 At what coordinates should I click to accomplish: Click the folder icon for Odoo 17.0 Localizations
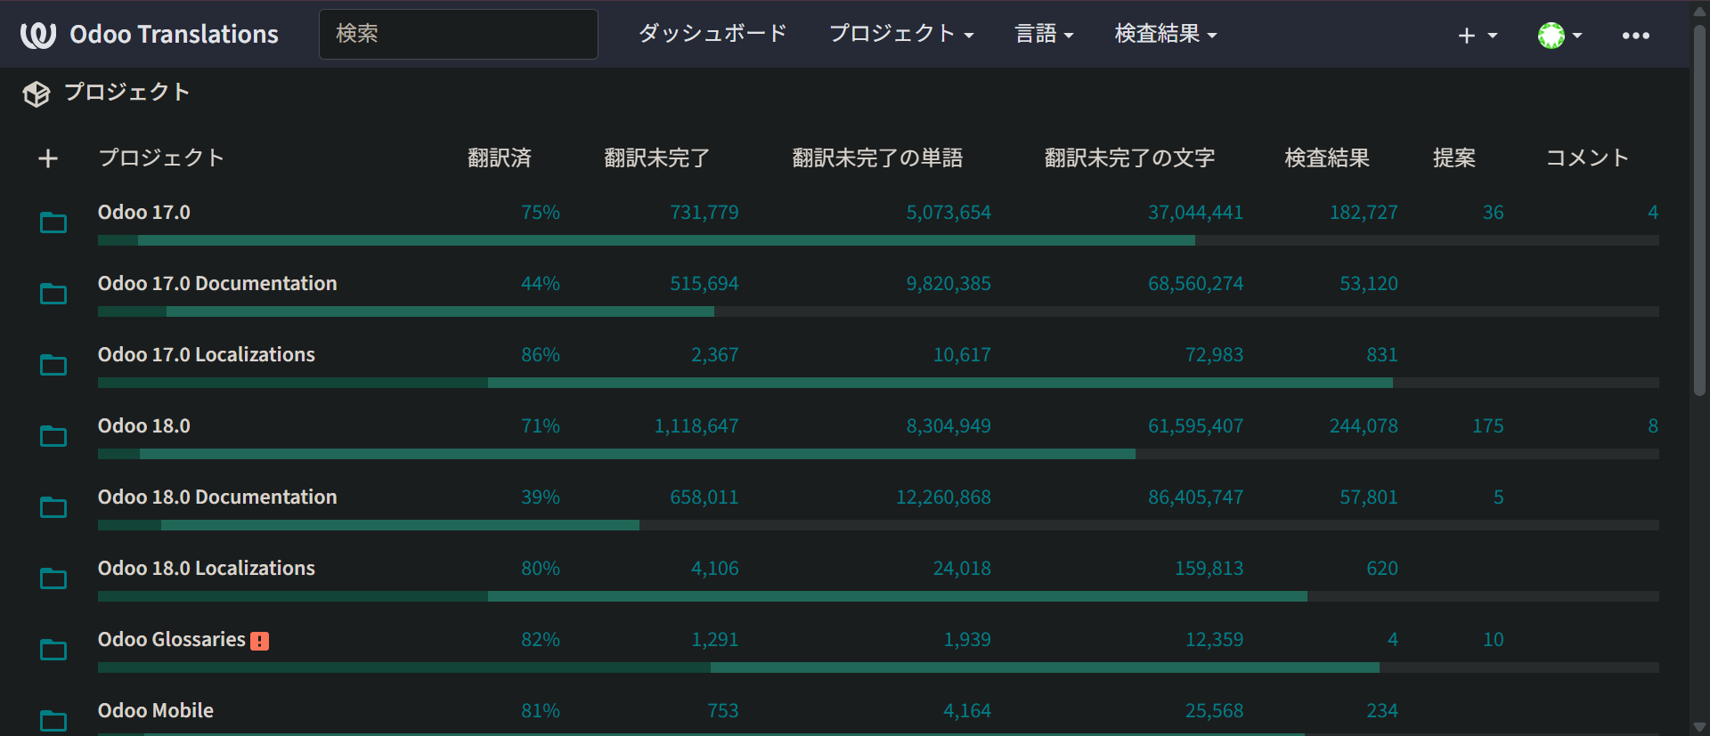[53, 365]
